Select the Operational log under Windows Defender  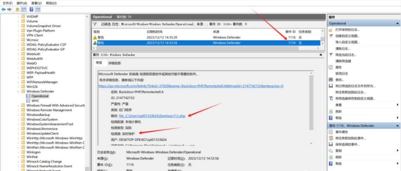pos(40,96)
